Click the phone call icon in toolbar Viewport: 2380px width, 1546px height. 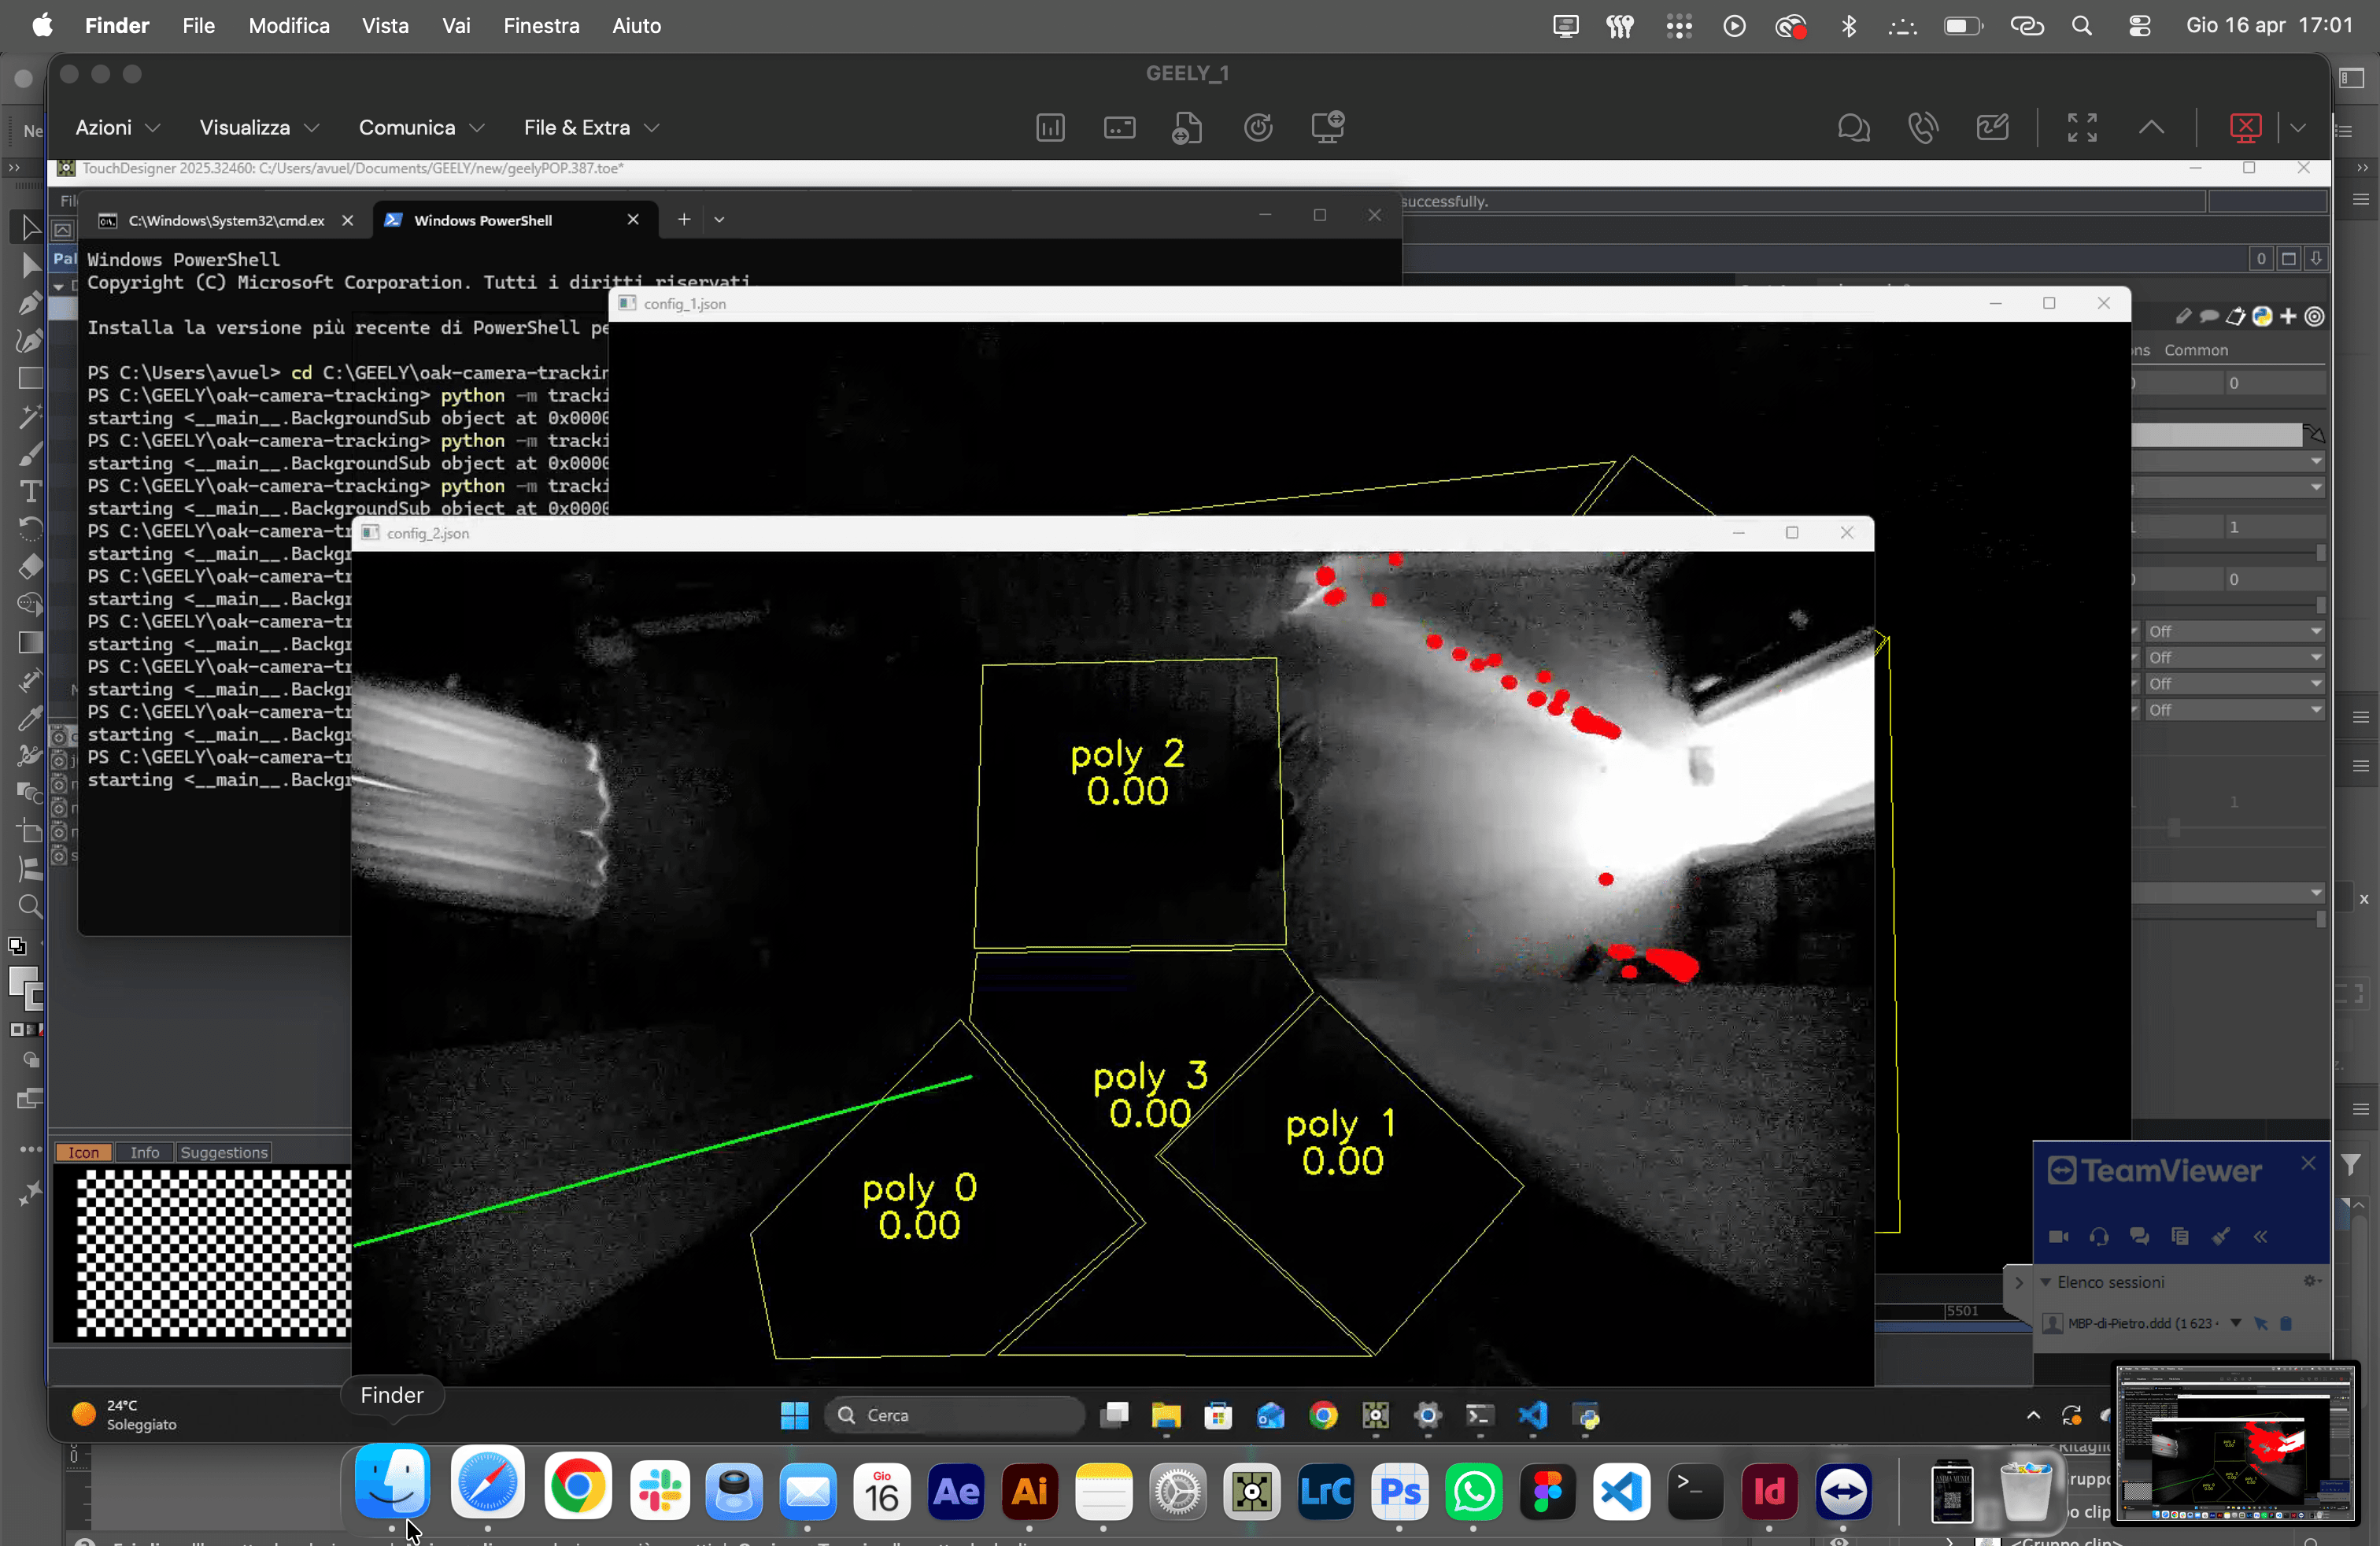pos(1922,128)
